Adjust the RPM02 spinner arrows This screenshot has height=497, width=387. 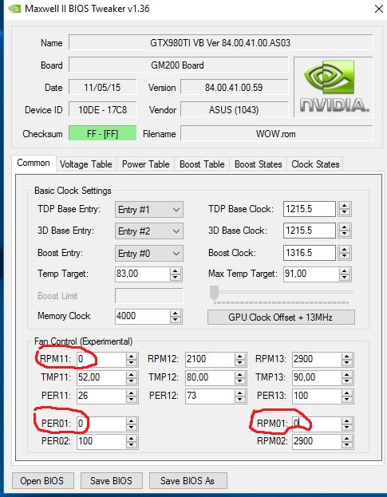point(347,442)
